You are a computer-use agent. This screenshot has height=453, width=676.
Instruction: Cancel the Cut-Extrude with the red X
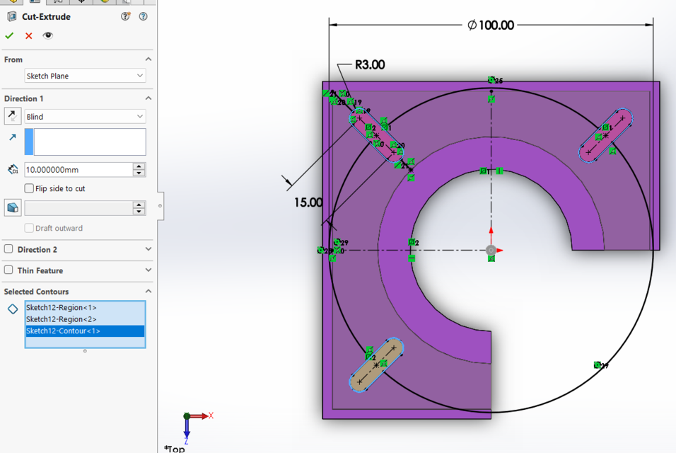(28, 35)
